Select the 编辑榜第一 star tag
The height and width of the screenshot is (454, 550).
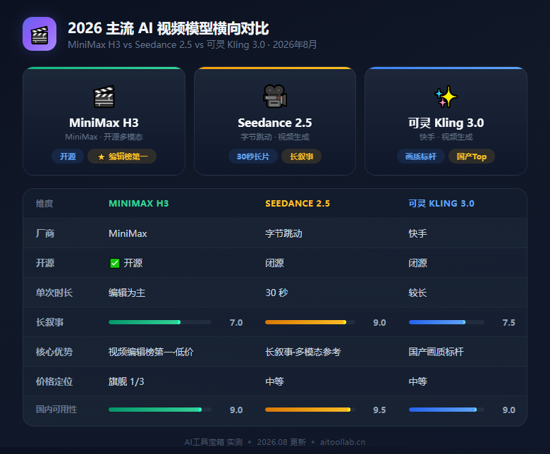click(122, 157)
